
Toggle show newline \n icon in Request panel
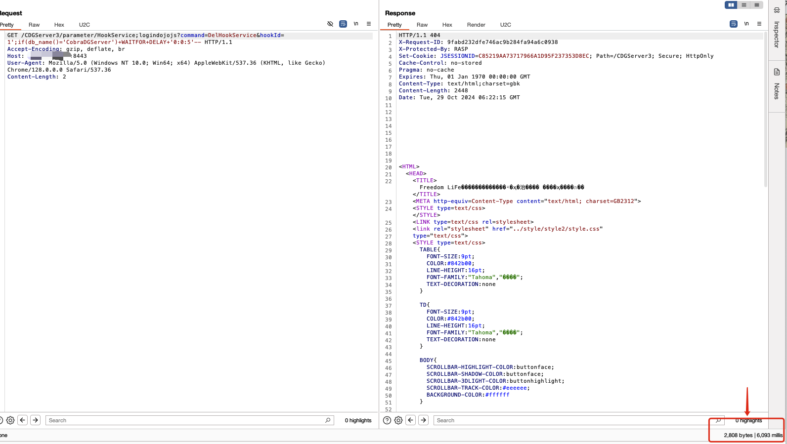pos(356,24)
